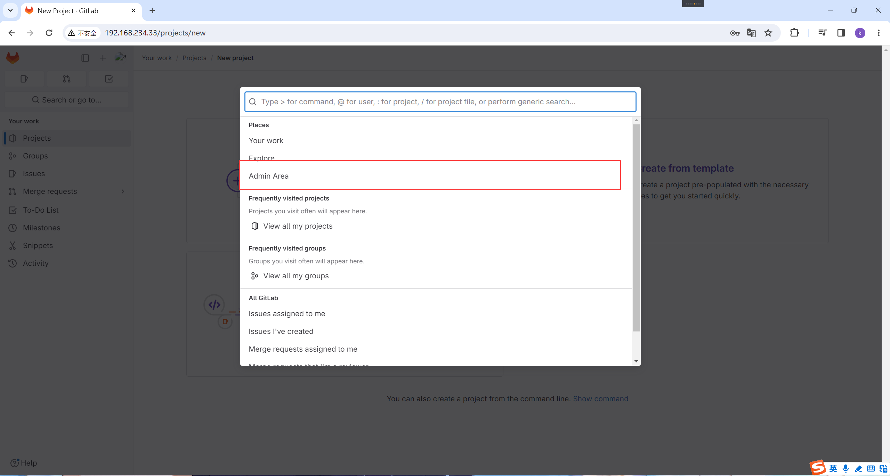Toggle the sidebar collapse icon
The image size is (890, 476).
[x=85, y=58]
